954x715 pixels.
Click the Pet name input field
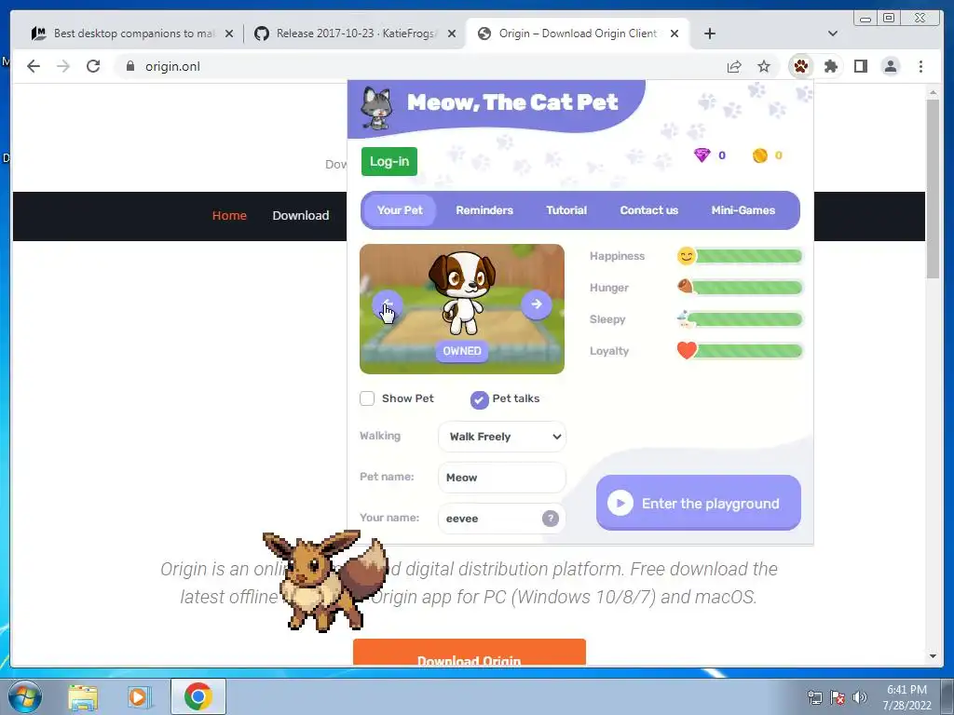tap(502, 478)
